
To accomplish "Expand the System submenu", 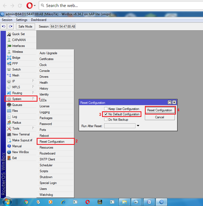I will pos(33,98).
